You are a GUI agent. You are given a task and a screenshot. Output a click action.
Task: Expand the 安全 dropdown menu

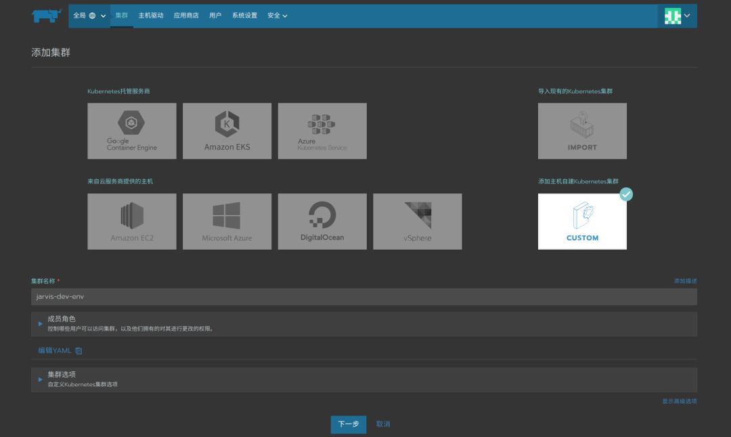pos(277,16)
